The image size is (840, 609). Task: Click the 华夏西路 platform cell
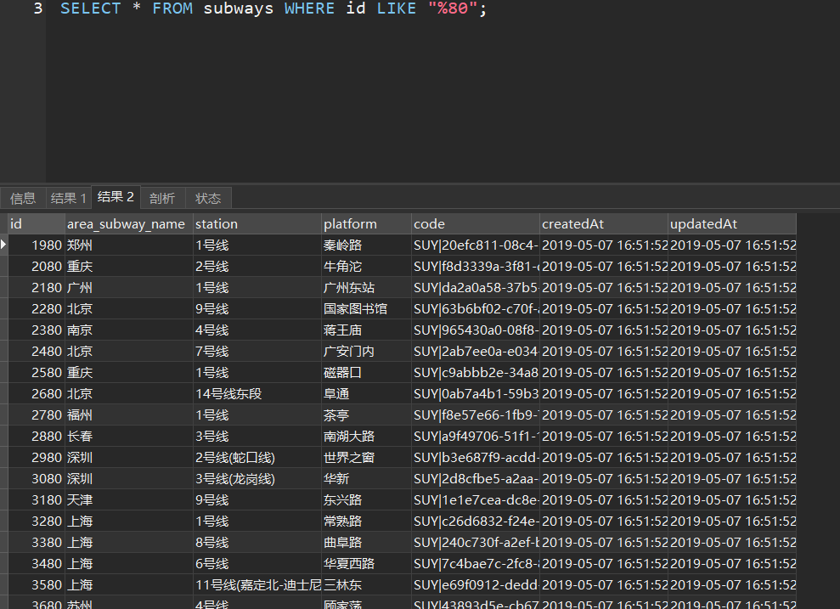click(366, 564)
